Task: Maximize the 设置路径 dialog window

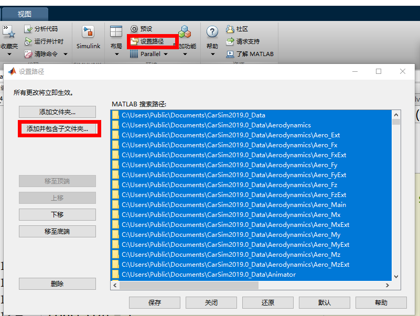Action: 379,71
